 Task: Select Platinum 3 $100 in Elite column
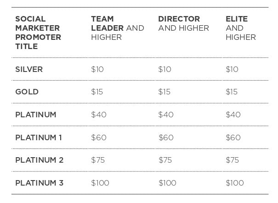tap(234, 183)
